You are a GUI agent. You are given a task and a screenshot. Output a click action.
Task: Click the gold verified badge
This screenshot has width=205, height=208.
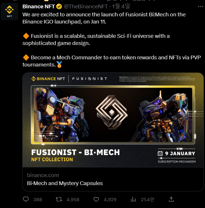coord(59,7)
